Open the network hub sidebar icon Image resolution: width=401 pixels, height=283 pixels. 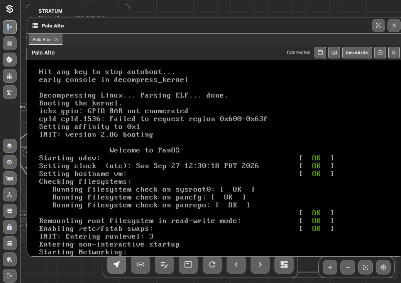tap(10, 194)
